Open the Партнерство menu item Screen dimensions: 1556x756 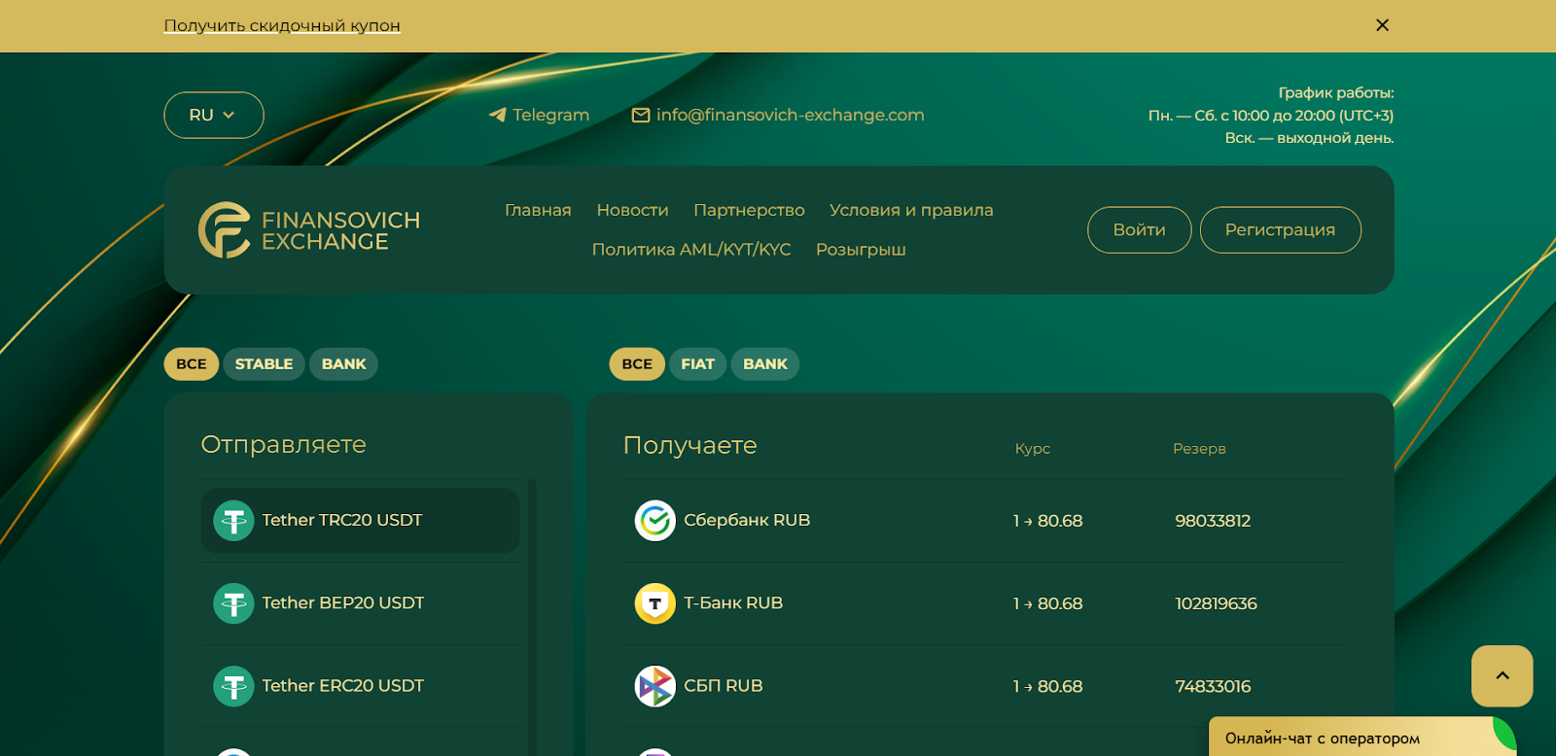click(749, 210)
